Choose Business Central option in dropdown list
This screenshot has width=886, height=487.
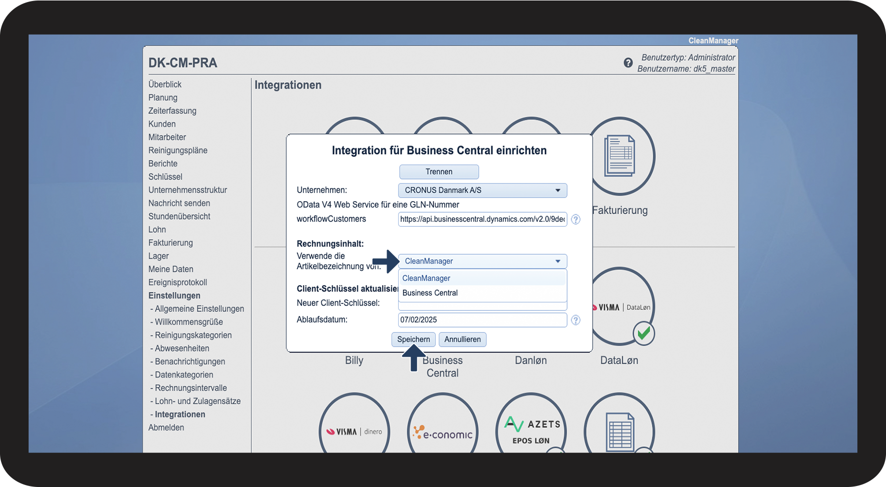click(x=482, y=293)
